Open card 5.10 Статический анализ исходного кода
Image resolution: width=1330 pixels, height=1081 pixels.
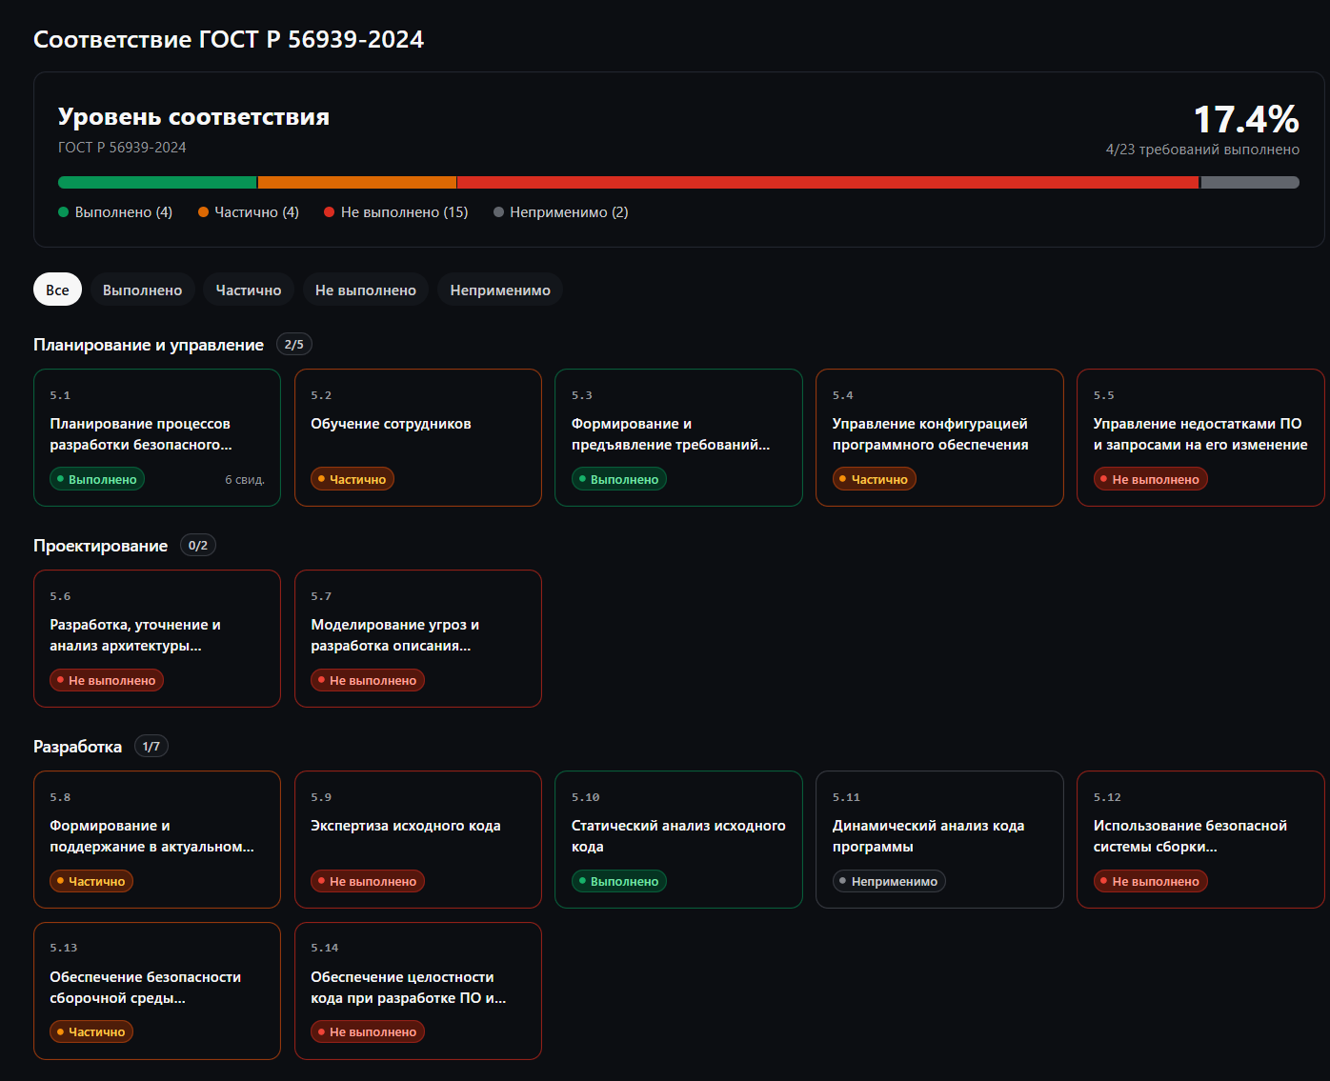click(x=679, y=839)
